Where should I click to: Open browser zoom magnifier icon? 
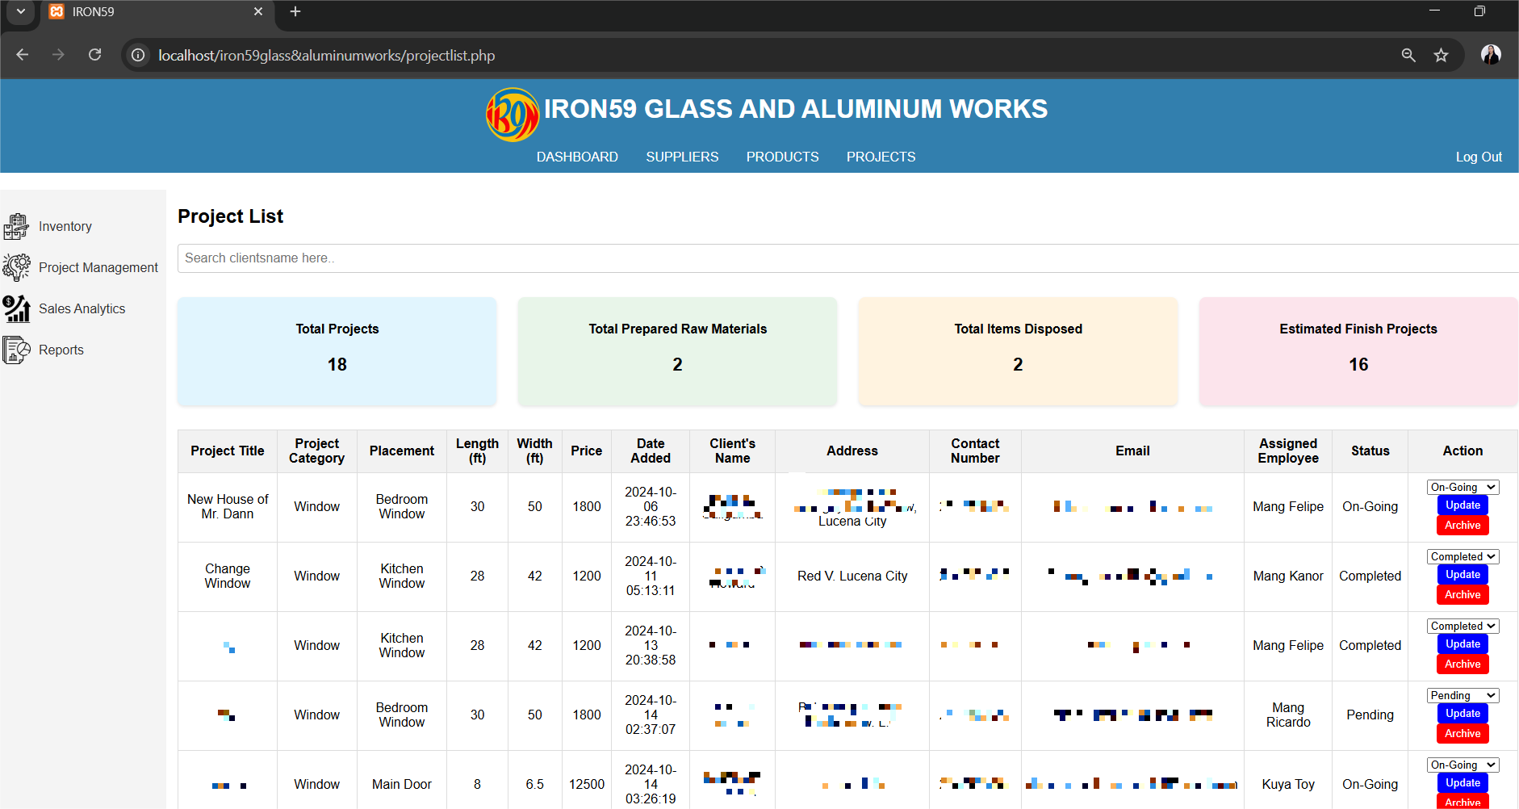coord(1408,55)
